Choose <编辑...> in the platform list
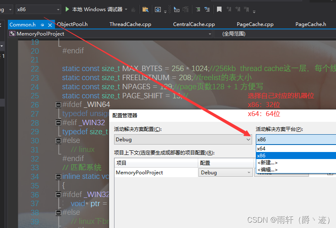Image resolution: width=336 pixels, height=228 pixels. [x=296, y=170]
